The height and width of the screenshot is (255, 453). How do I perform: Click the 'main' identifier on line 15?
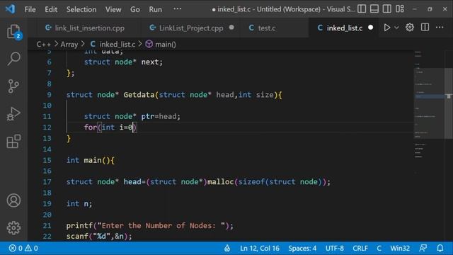tap(93, 160)
